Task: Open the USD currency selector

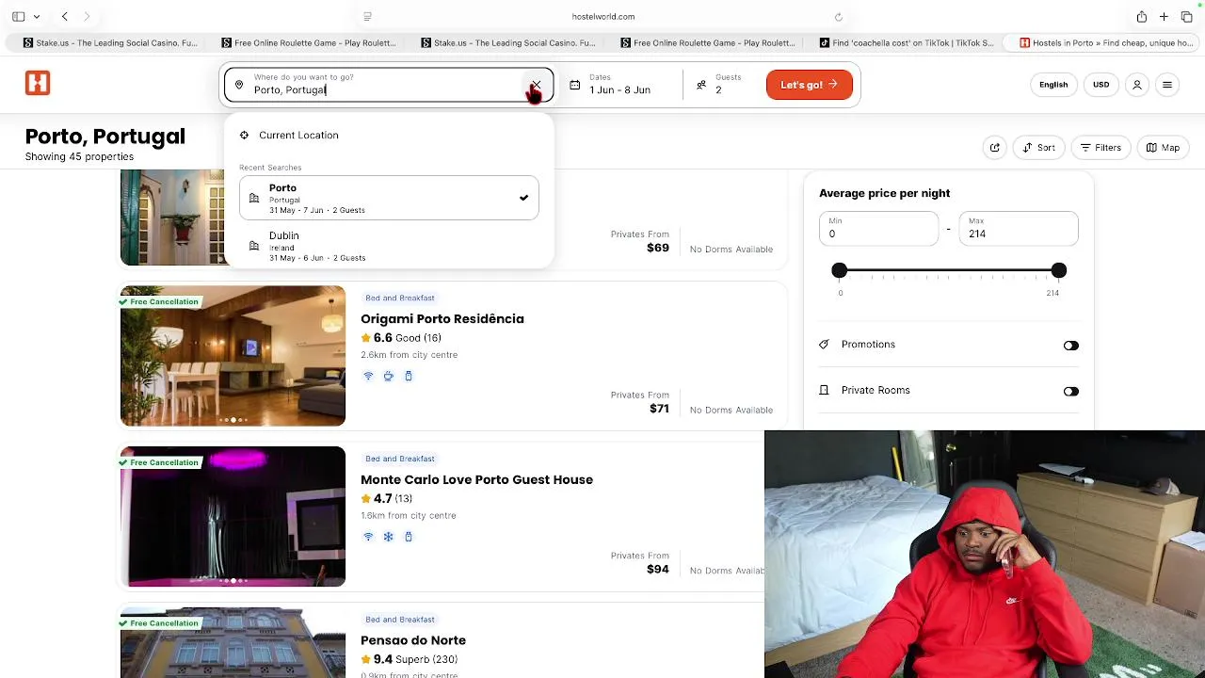Action: click(x=1101, y=85)
